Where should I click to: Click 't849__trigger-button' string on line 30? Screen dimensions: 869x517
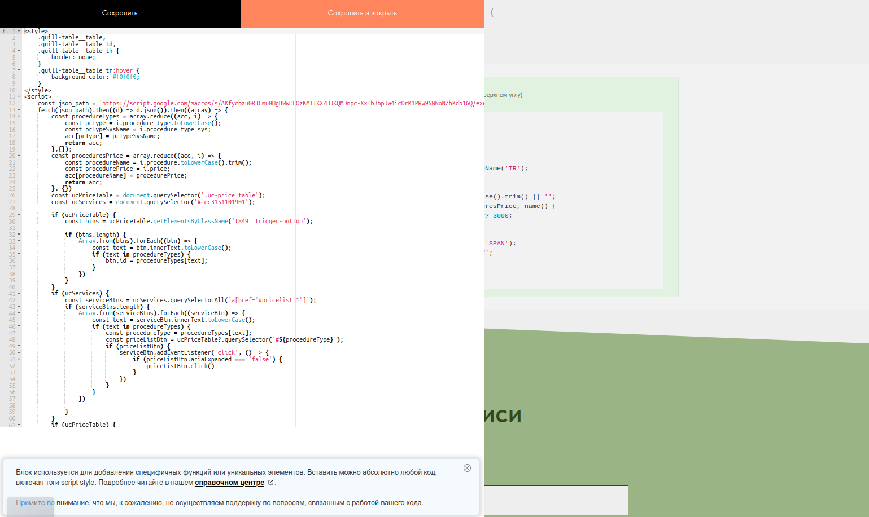[269, 222]
